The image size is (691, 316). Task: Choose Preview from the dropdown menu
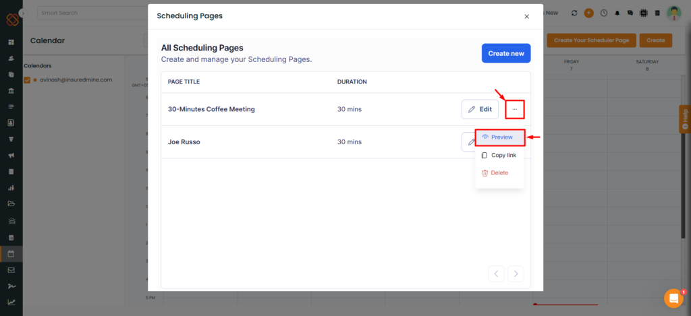tap(500, 137)
